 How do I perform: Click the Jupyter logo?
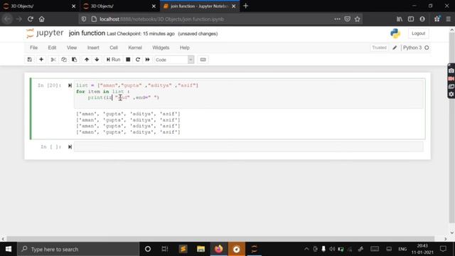pos(45,33)
